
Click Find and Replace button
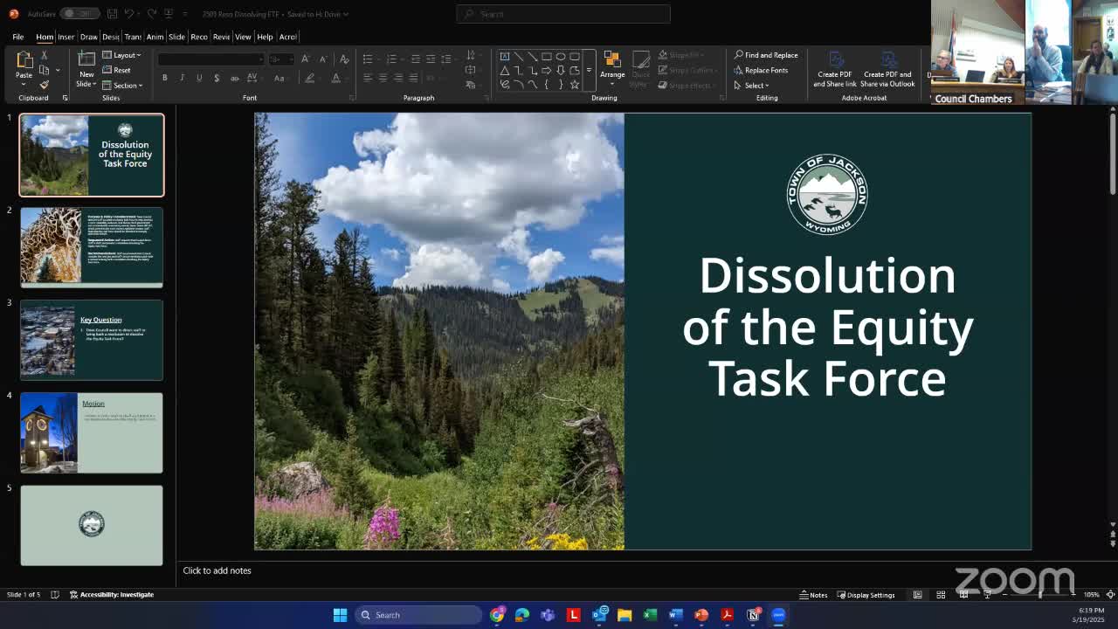[x=766, y=55]
